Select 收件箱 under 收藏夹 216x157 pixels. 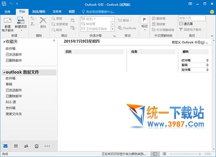click(10, 48)
